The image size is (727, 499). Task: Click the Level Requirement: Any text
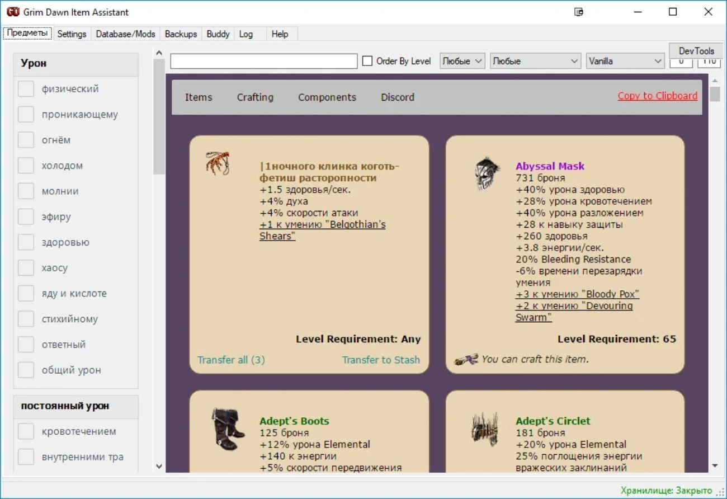click(x=358, y=339)
